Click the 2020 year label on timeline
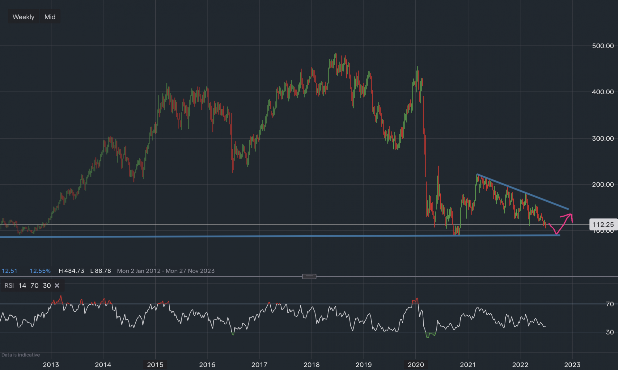The height and width of the screenshot is (370, 618). click(x=416, y=365)
